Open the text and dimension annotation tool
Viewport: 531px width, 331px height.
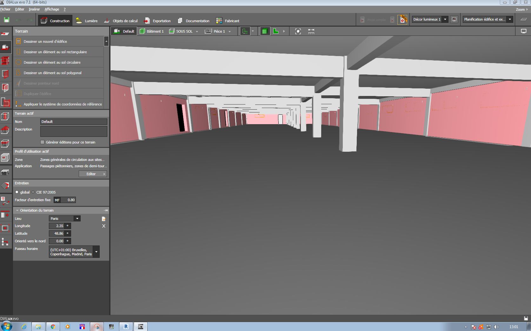point(5,201)
